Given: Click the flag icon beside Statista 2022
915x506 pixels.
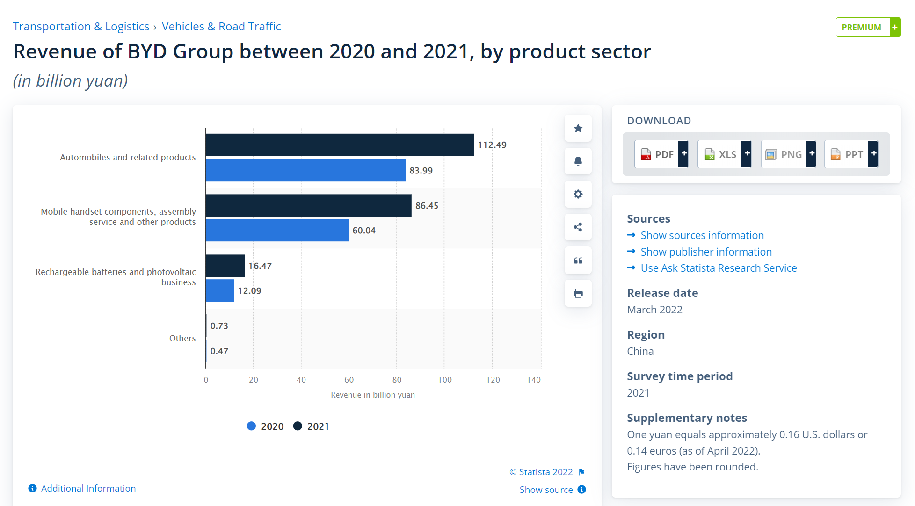Looking at the screenshot, I should click(x=581, y=472).
